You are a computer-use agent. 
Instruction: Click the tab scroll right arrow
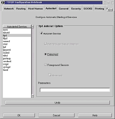[111, 10]
